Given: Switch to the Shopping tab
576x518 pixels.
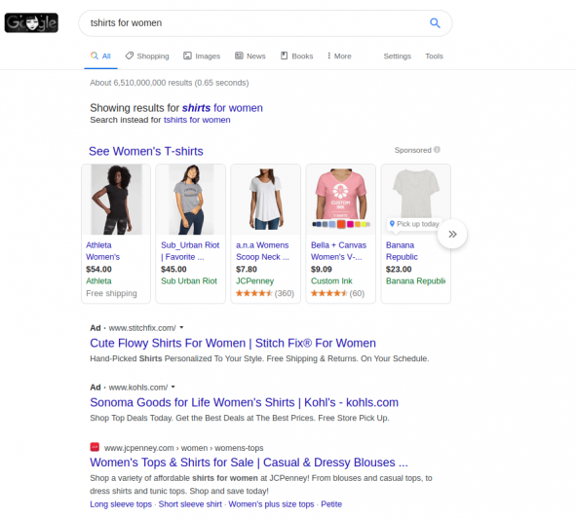Looking at the screenshot, I should click(x=147, y=56).
